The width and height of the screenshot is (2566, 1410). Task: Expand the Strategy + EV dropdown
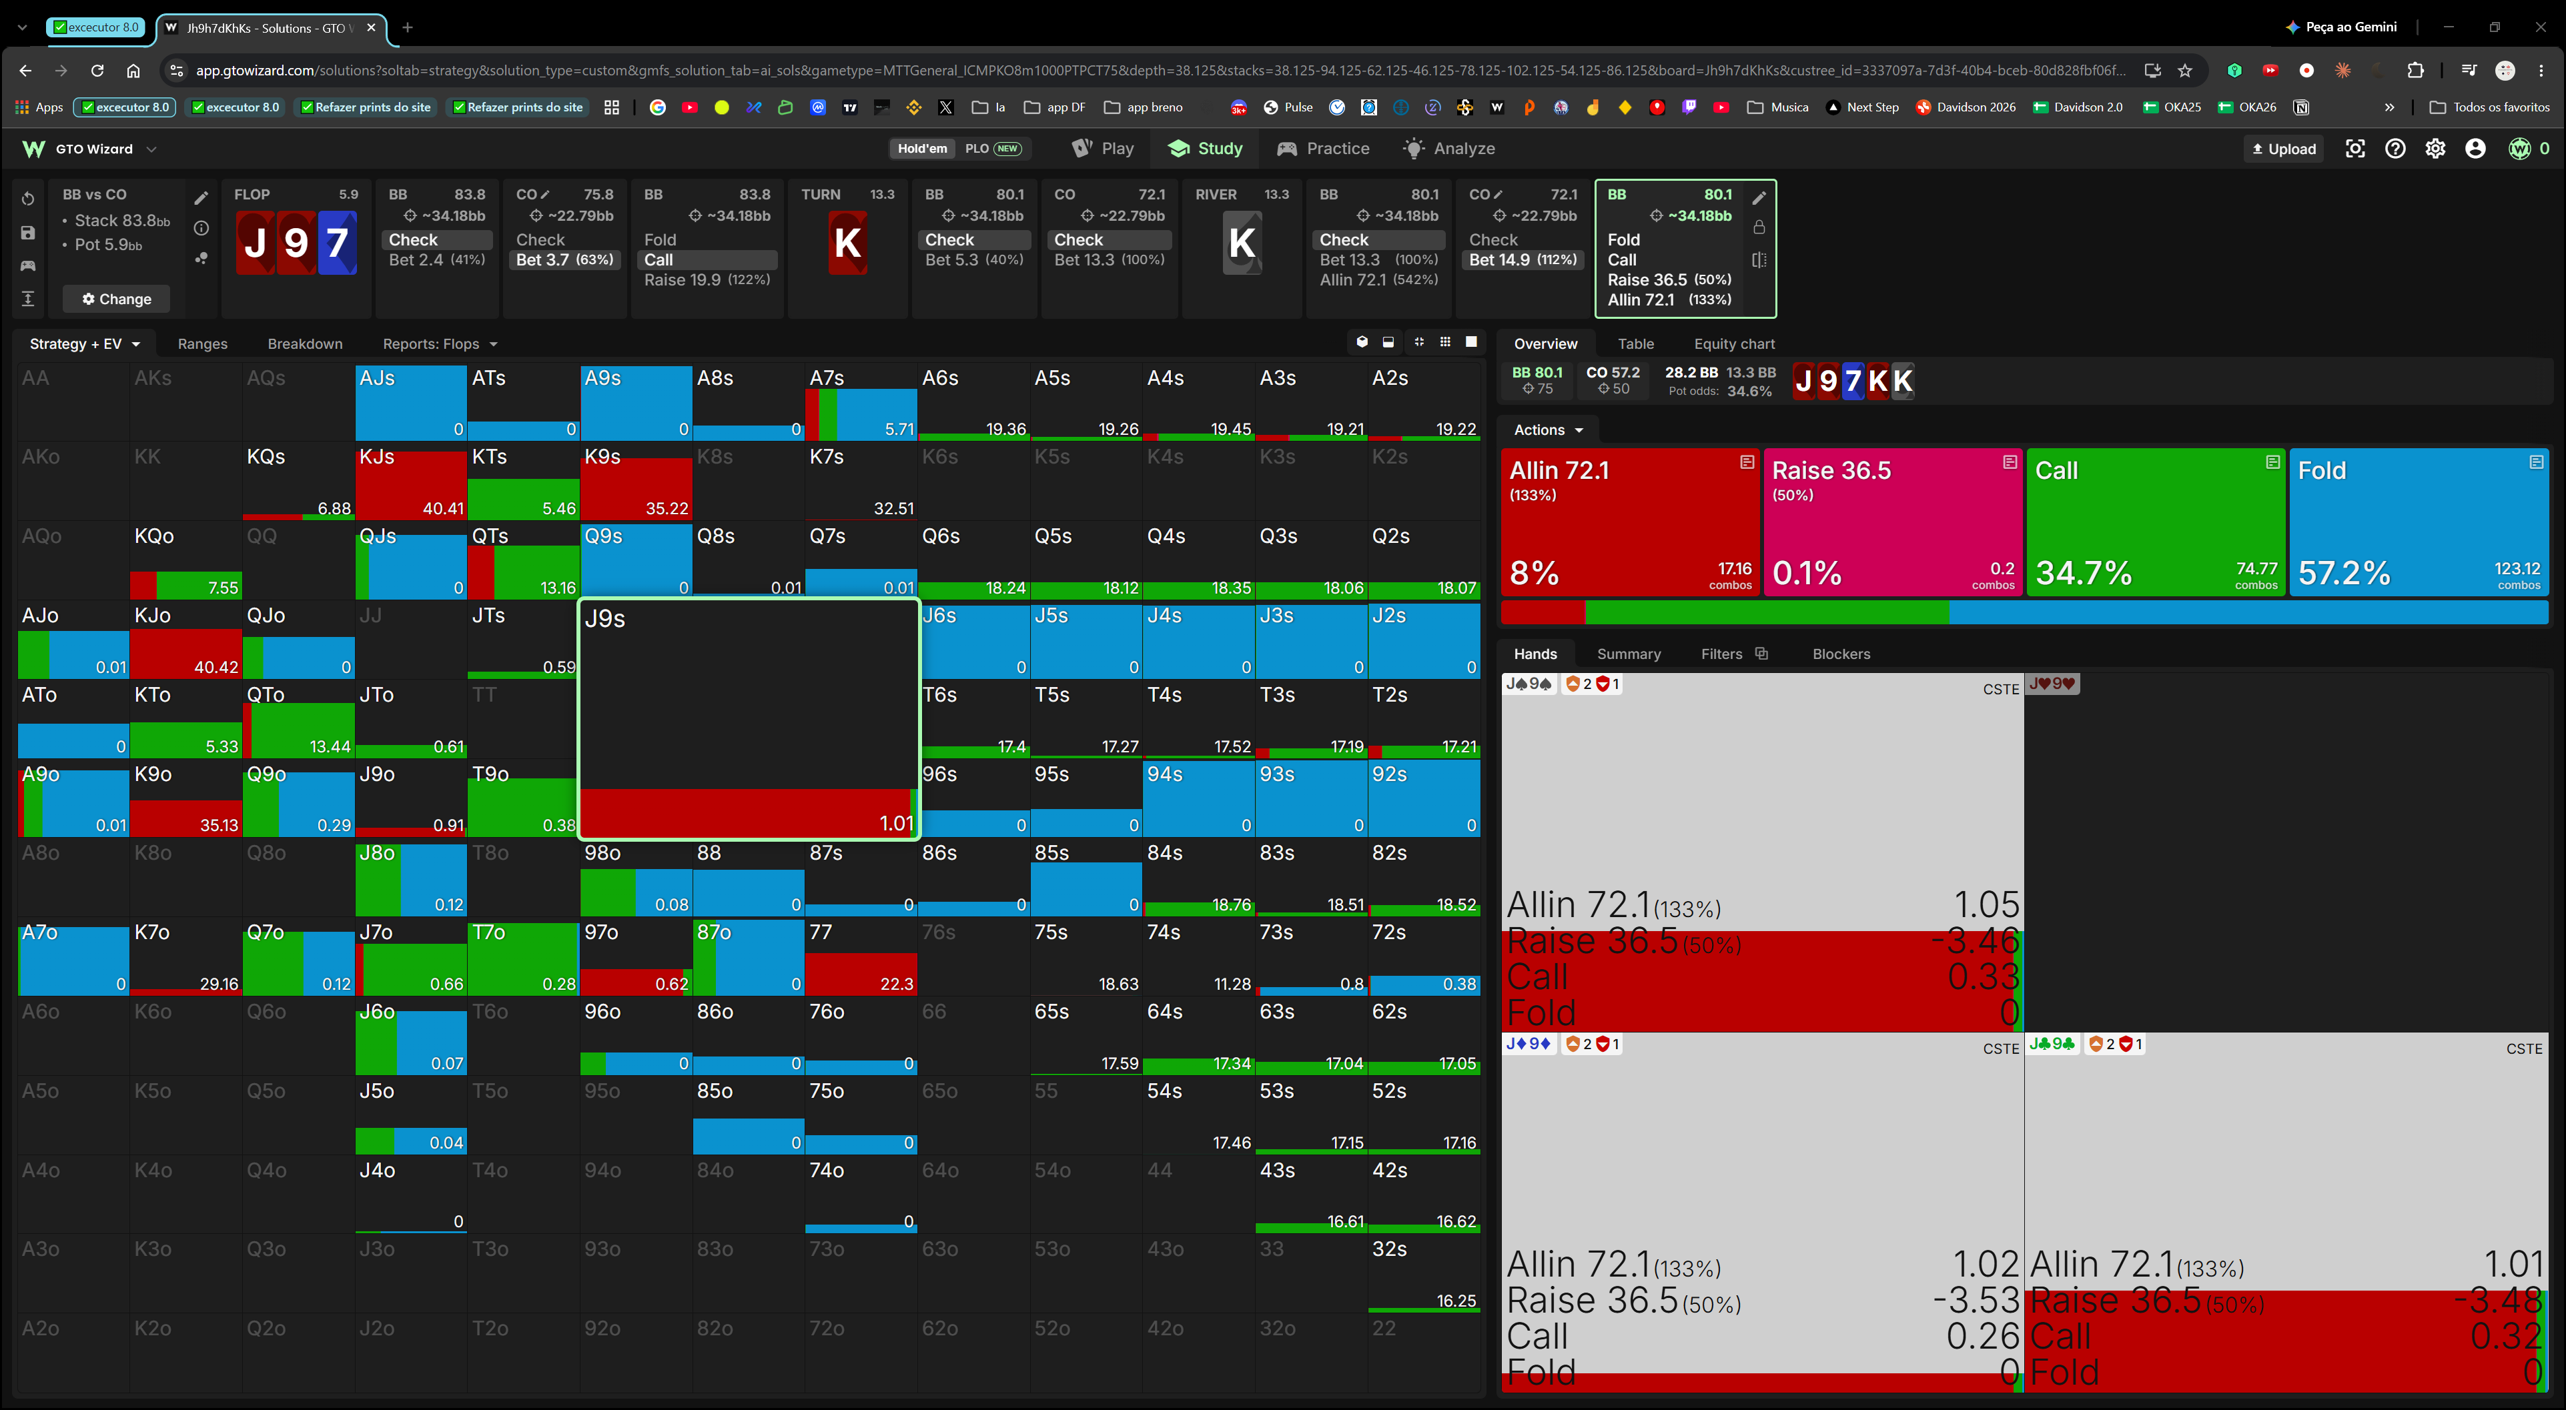tap(85, 343)
